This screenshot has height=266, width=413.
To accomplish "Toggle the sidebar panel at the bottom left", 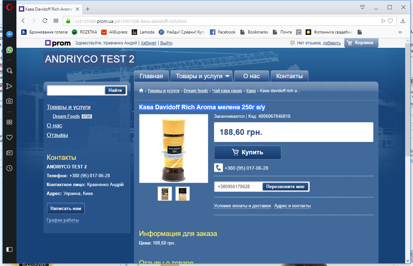I will point(10,249).
